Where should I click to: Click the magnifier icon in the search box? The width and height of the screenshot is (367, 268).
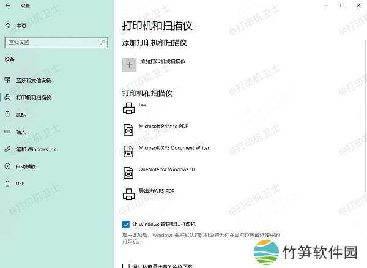[x=102, y=42]
